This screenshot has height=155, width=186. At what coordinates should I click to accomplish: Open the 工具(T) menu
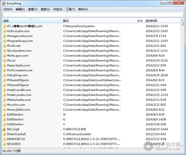pyautogui.click(x=70, y=9)
